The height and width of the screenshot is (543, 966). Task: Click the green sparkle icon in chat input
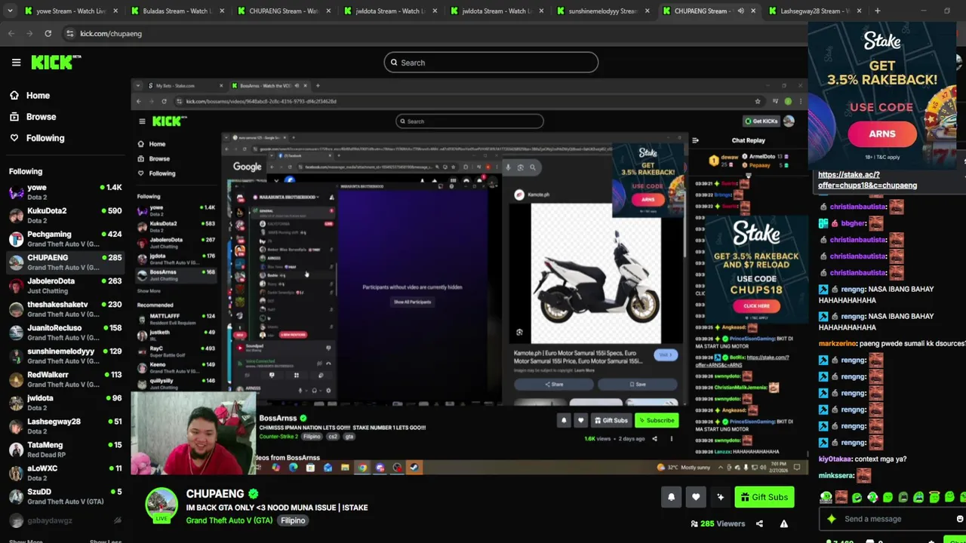tap(831, 519)
